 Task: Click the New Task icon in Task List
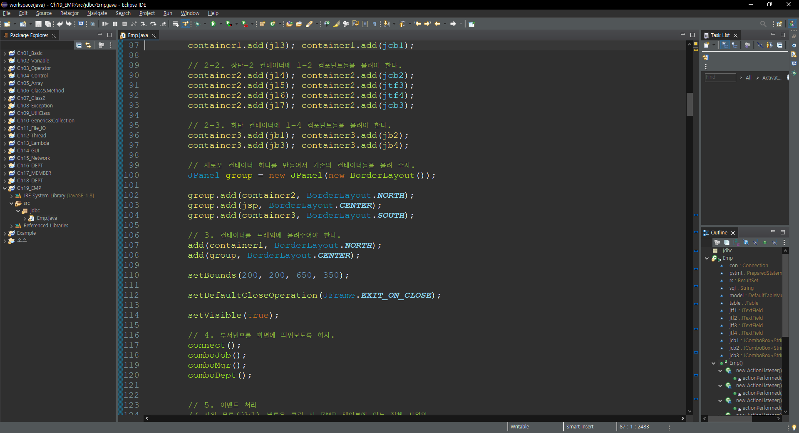[x=707, y=45]
